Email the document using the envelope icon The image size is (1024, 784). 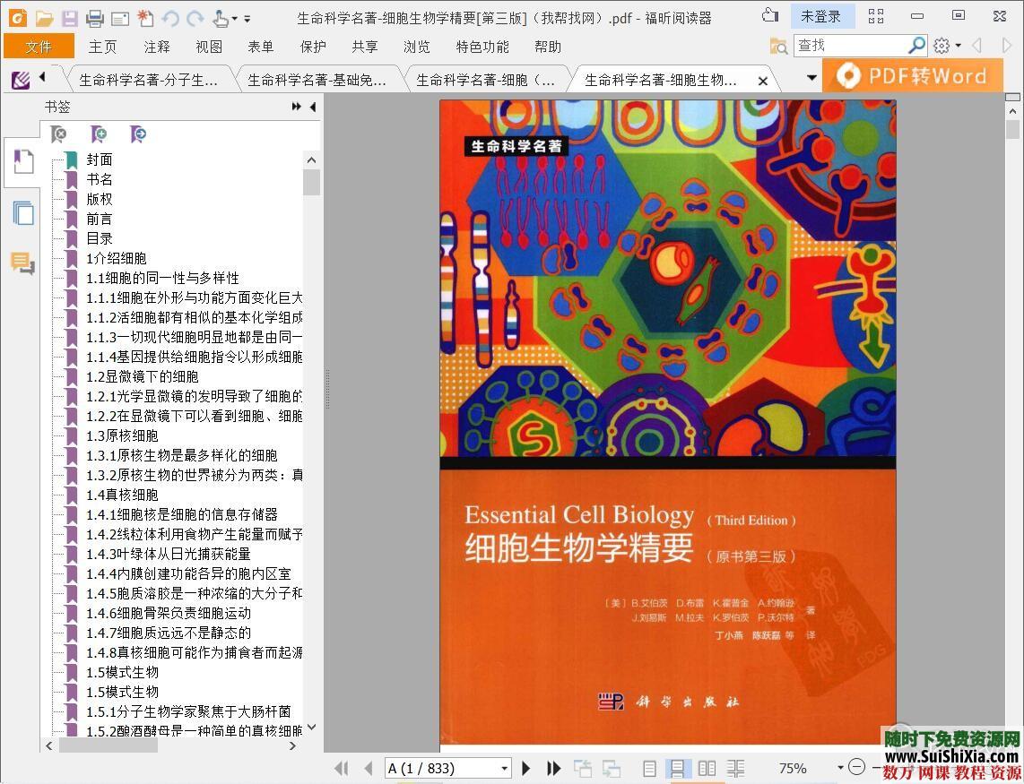point(119,16)
